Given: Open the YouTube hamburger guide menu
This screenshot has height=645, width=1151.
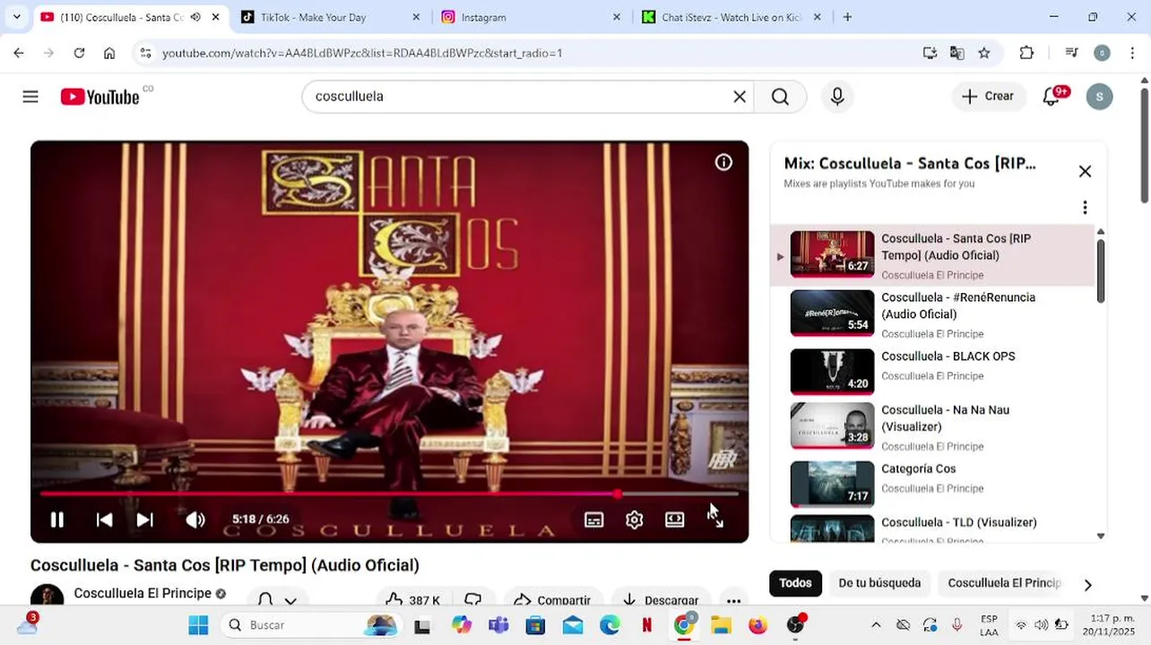Looking at the screenshot, I should click(30, 97).
